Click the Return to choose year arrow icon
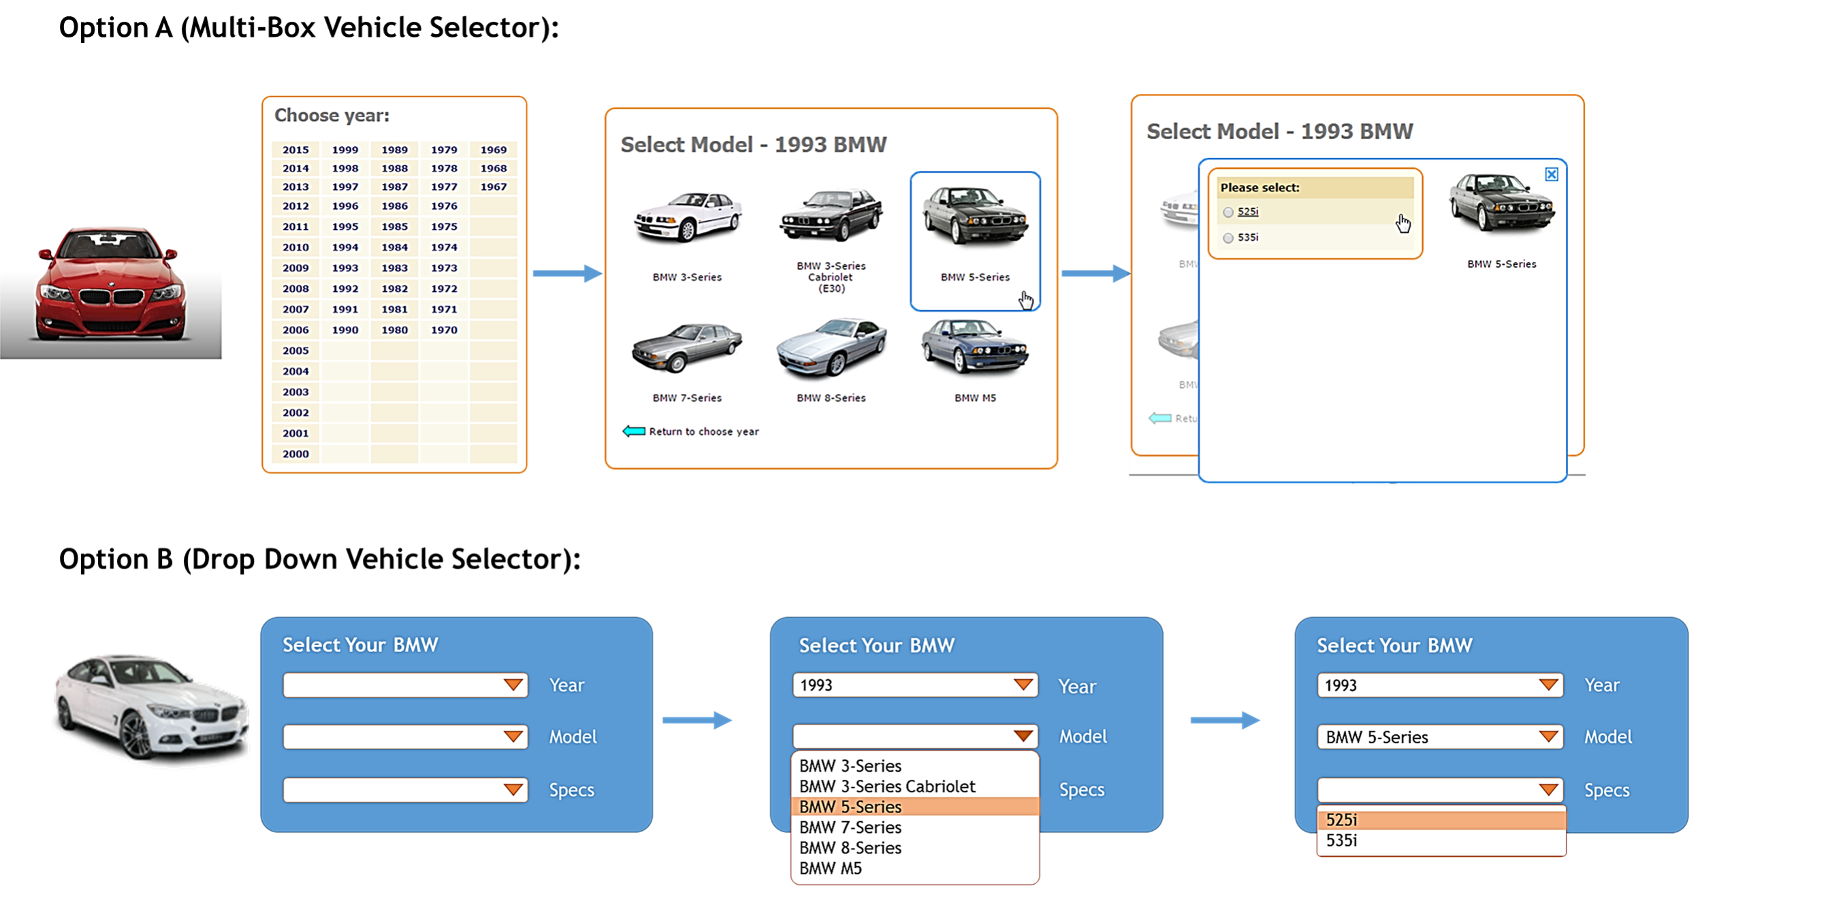Image resolution: width=1826 pixels, height=901 pixels. coord(633,431)
